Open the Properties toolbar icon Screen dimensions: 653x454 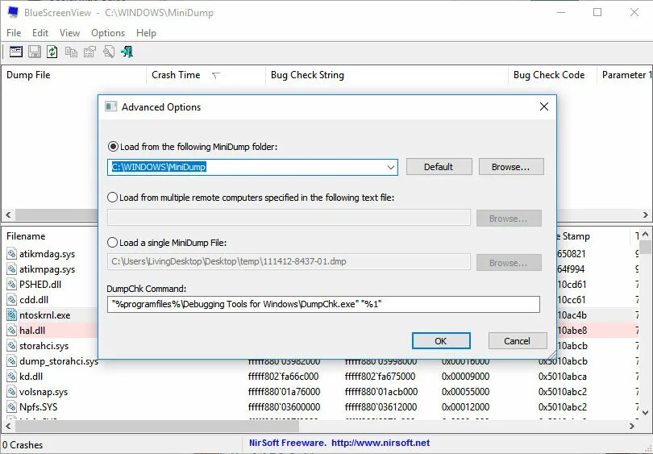pos(89,52)
